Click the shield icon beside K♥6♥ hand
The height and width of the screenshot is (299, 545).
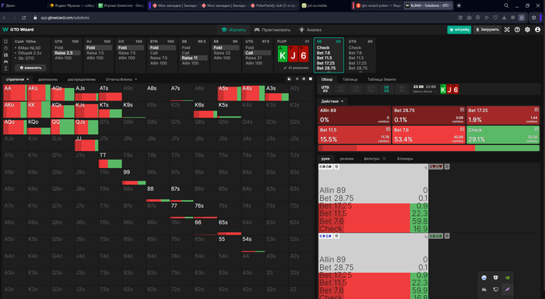[448, 167]
